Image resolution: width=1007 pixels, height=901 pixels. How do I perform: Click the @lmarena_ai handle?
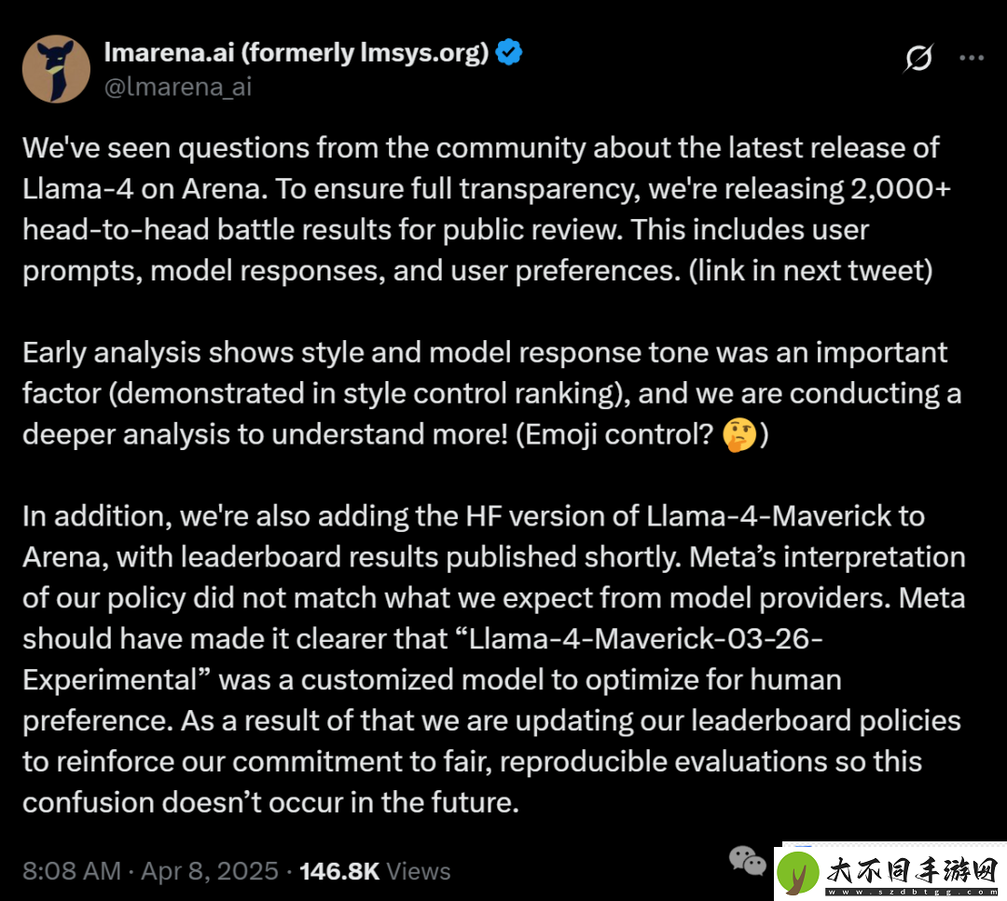point(178,87)
